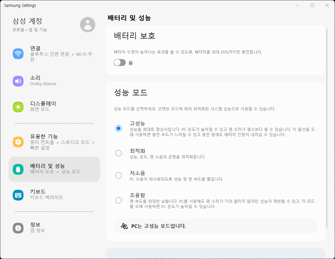Click the vertical scrollbar on right side
335x259 pixels.
[x=327, y=127]
